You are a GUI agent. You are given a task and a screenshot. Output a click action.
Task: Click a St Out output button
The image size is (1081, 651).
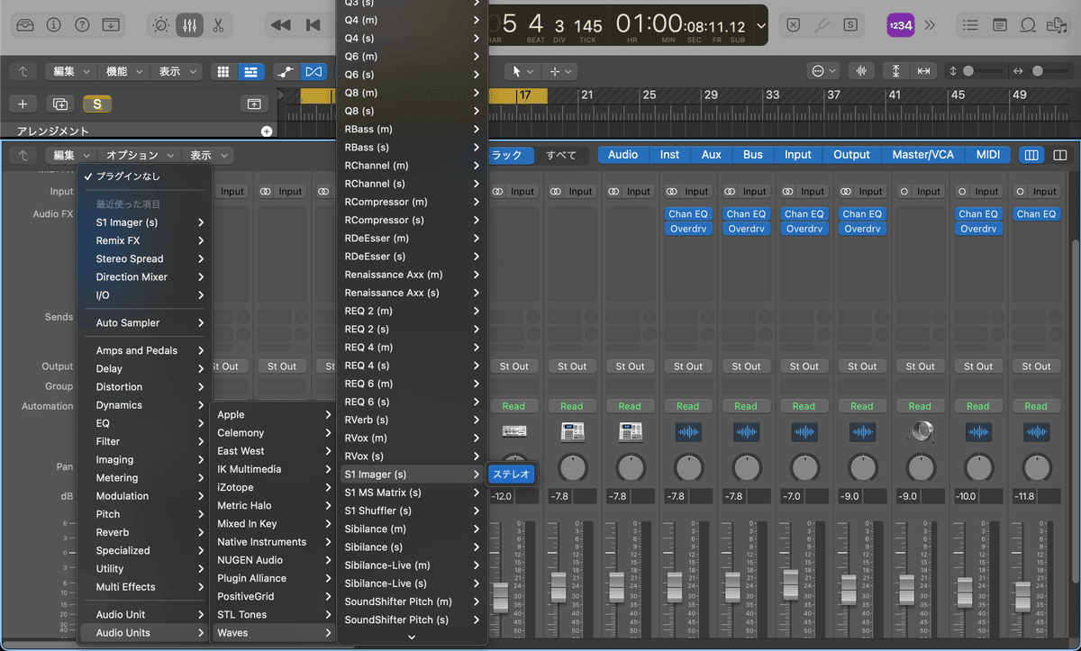click(x=514, y=366)
